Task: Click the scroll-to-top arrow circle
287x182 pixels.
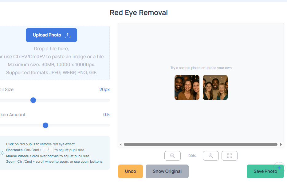Action: coord(279,168)
